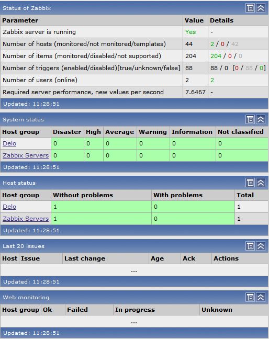Click Delo's Without problems cell
The image size is (269, 339).
point(101,207)
